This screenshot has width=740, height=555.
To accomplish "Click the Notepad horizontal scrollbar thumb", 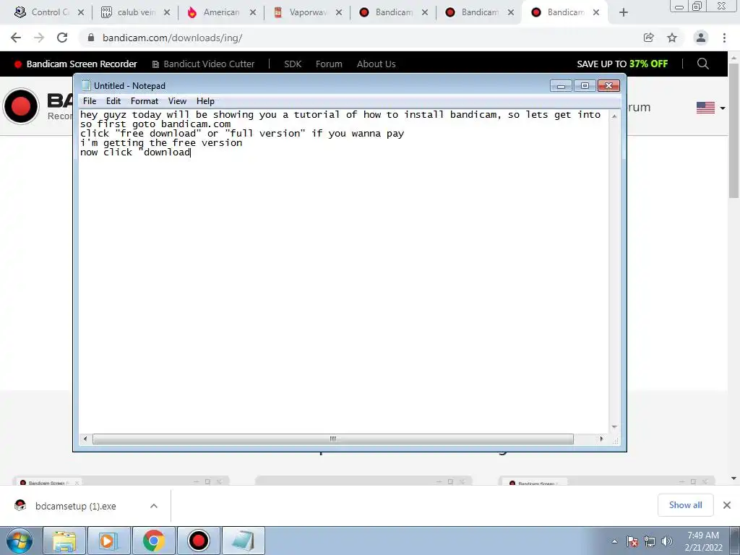I will (332, 439).
